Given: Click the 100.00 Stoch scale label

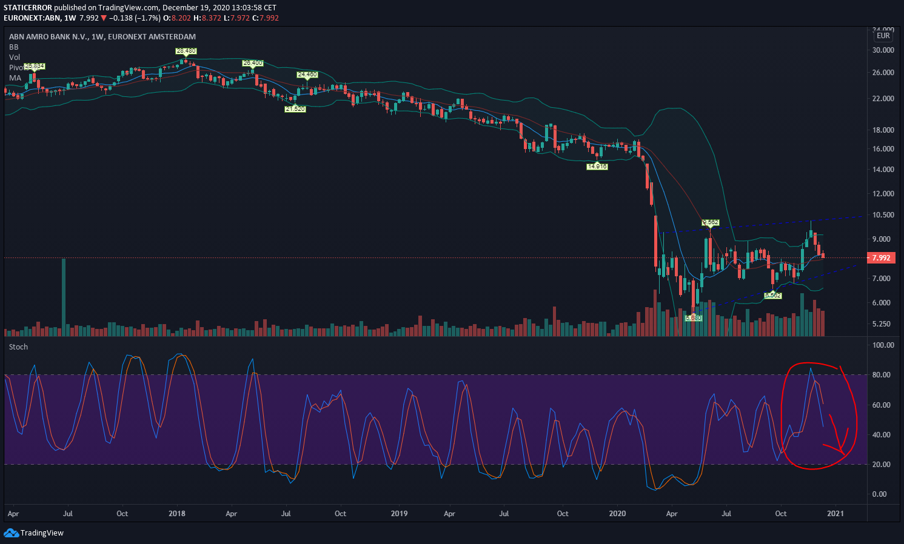Looking at the screenshot, I should [883, 345].
